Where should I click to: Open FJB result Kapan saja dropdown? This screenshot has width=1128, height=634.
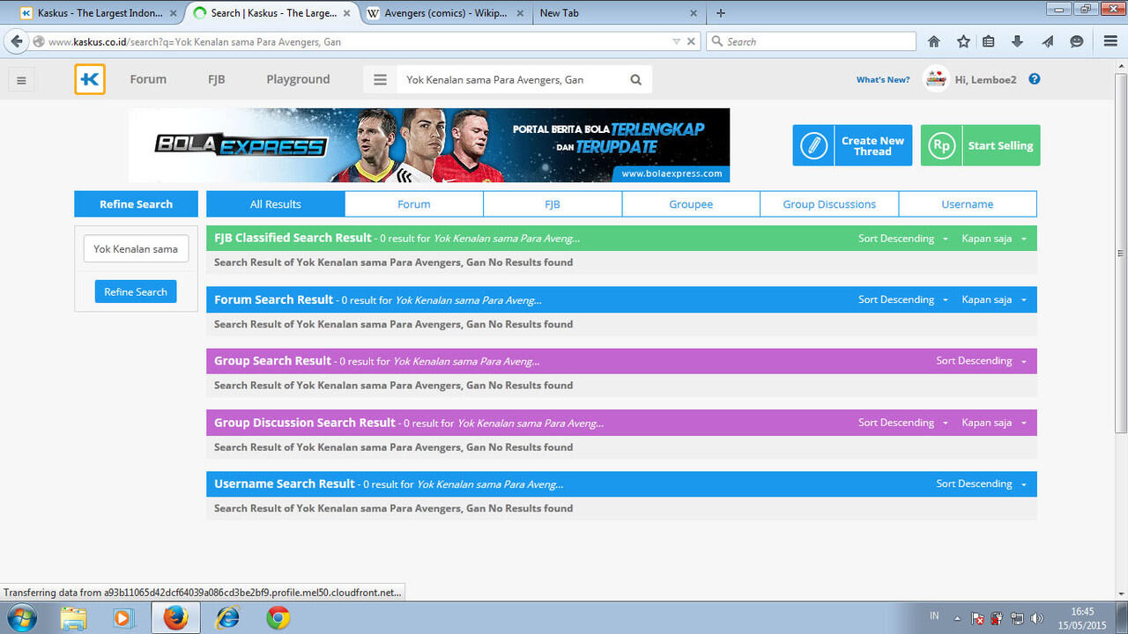(x=994, y=239)
